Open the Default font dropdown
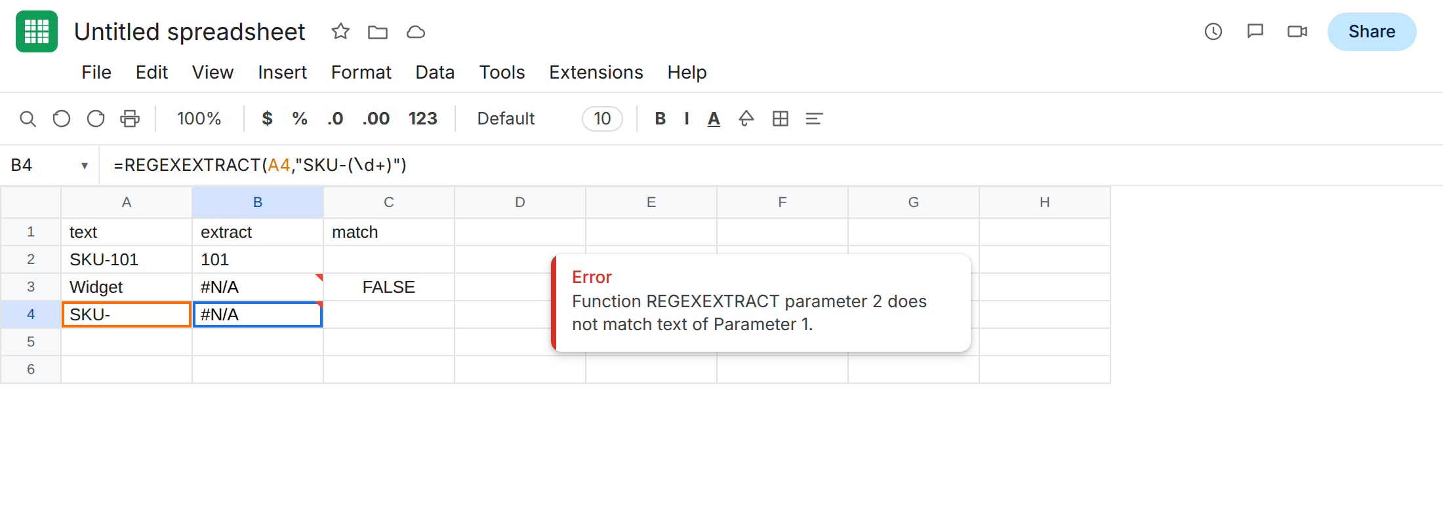The height and width of the screenshot is (524, 1443). pyautogui.click(x=506, y=119)
